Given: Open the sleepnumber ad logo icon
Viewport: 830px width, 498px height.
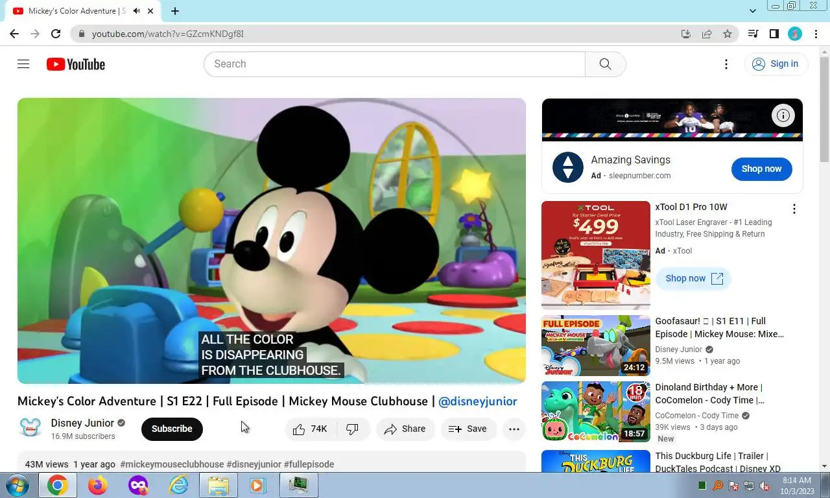Looking at the screenshot, I should [568, 167].
